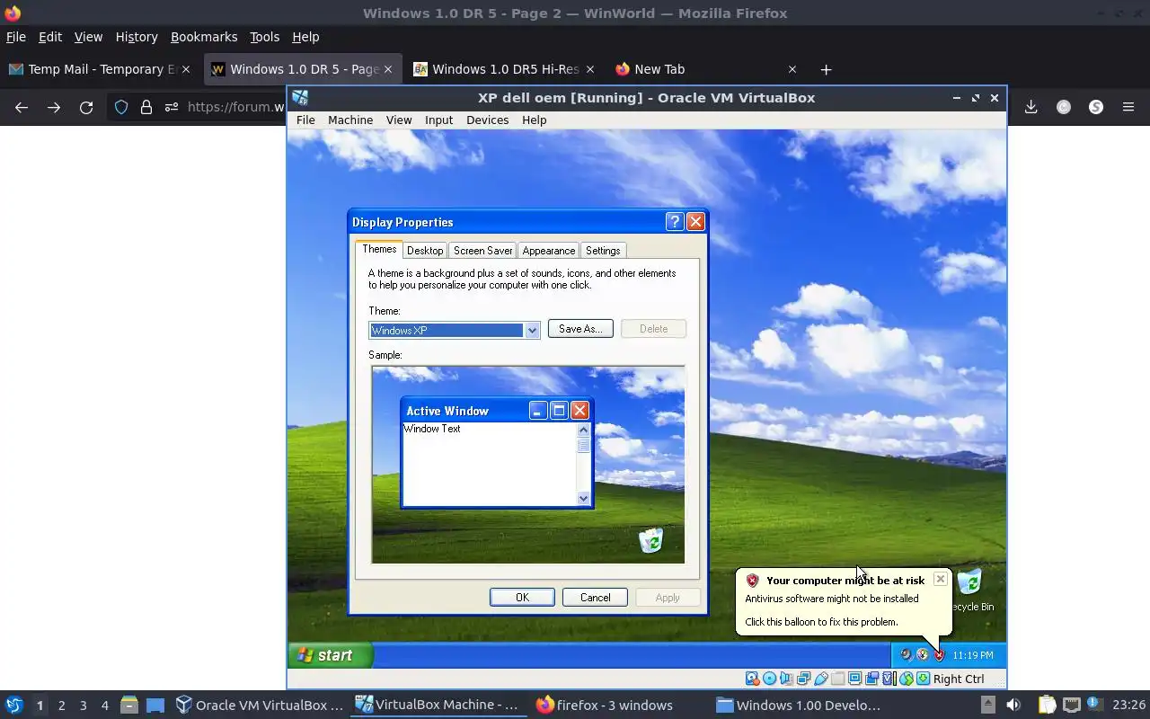Click the S extension icon in Firefox toolbar

click(x=1096, y=107)
